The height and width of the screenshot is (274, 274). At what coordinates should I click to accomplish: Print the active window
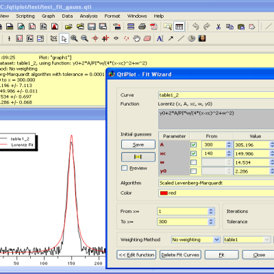click(142, 27)
